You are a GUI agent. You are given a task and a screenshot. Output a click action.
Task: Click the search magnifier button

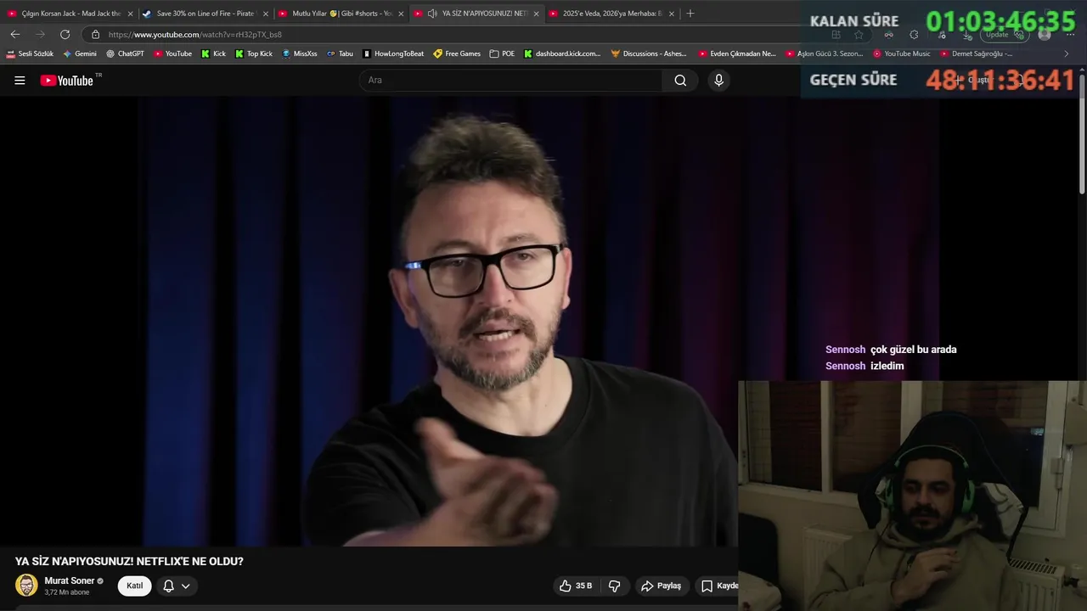[x=680, y=81]
